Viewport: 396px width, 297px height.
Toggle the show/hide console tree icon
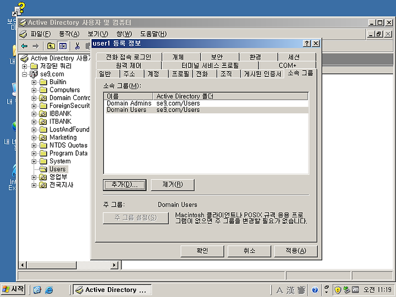click(x=62, y=46)
